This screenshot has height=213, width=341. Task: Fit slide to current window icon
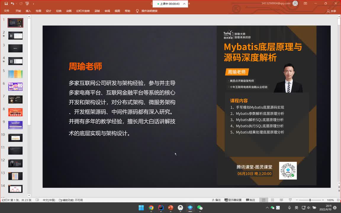coord(338,200)
